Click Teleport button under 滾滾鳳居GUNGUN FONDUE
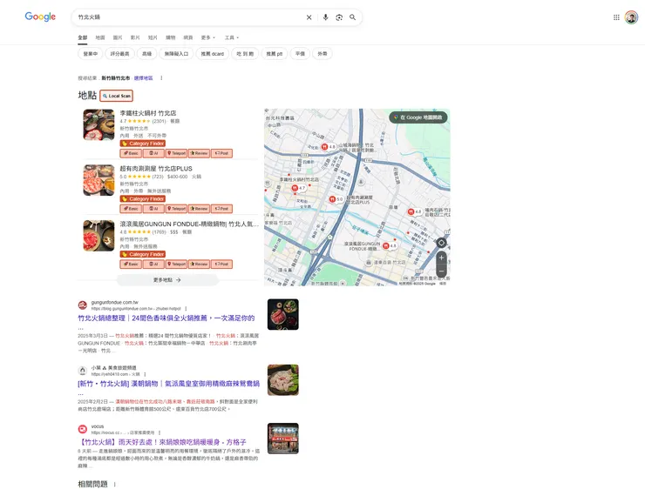645x489 pixels. [x=176, y=264]
